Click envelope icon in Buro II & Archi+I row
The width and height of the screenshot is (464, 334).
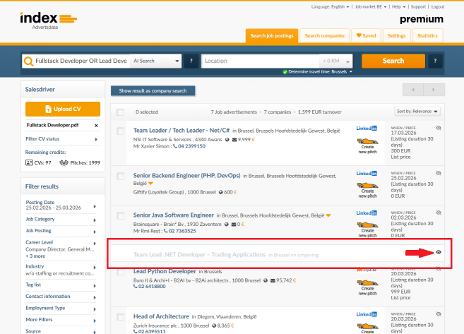tap(273, 280)
